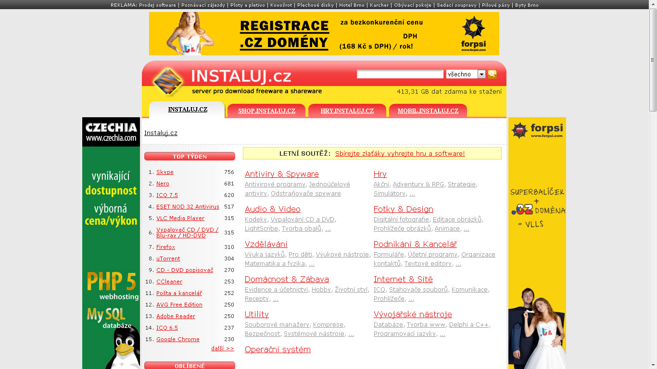The width and height of the screenshot is (657, 369).
Task: Open Pošta a kancelář link
Action: pos(179,293)
